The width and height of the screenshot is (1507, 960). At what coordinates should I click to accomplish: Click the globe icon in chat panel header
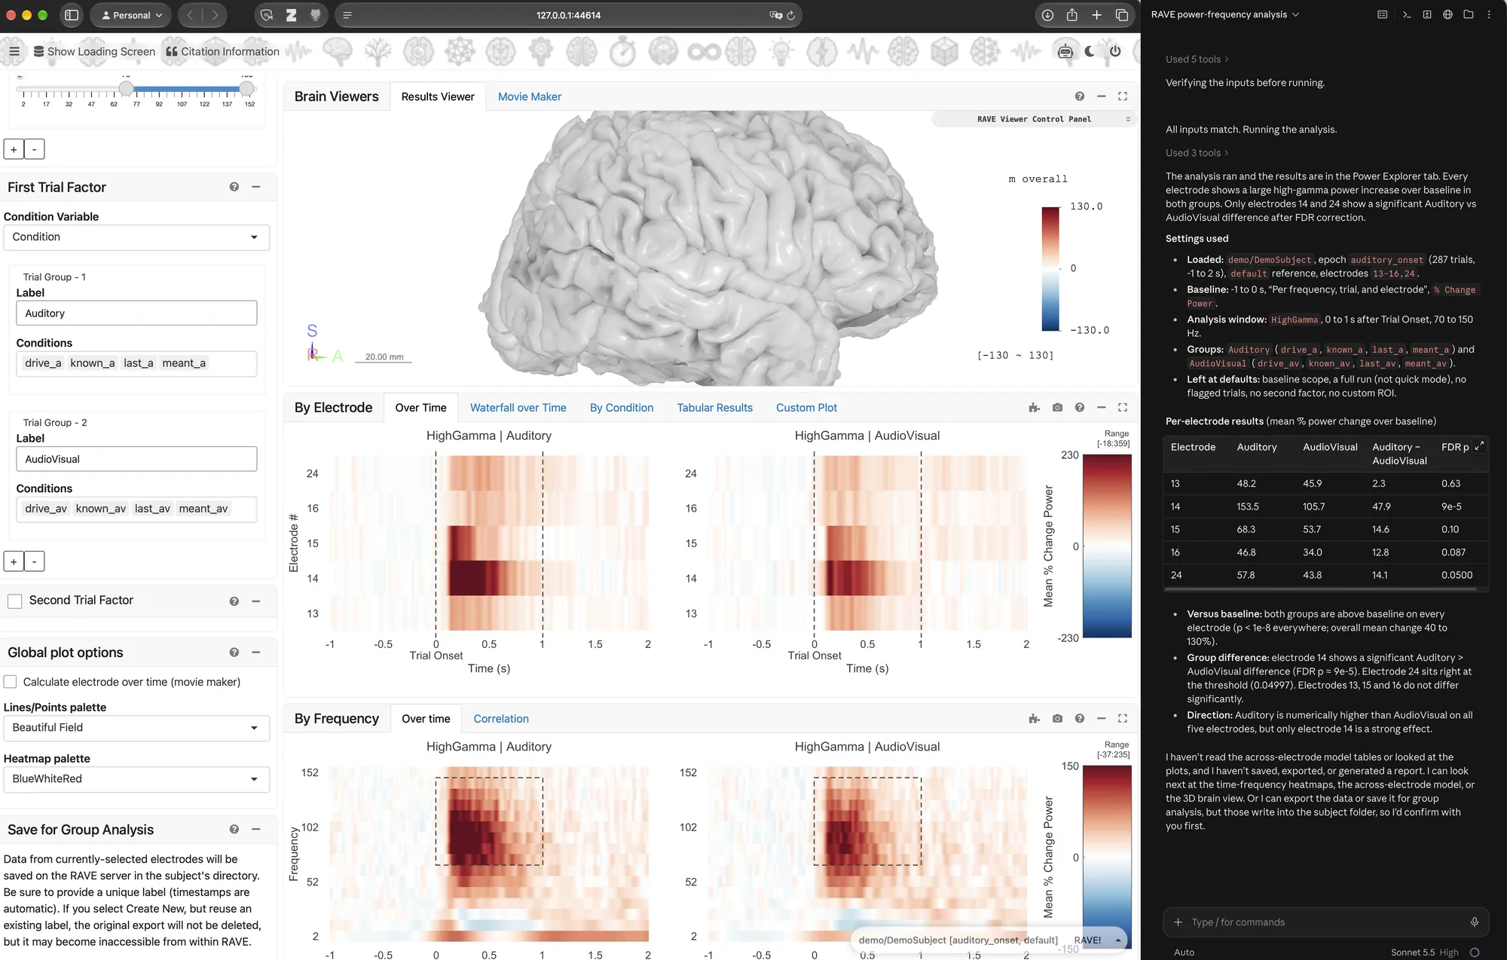click(1447, 14)
